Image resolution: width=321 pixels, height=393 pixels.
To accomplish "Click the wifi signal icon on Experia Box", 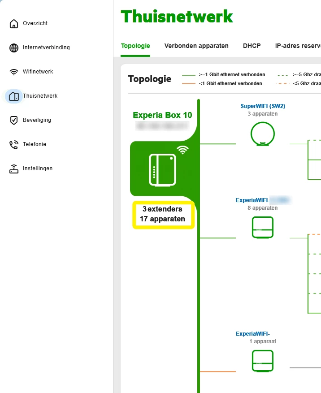I will pyautogui.click(x=182, y=150).
